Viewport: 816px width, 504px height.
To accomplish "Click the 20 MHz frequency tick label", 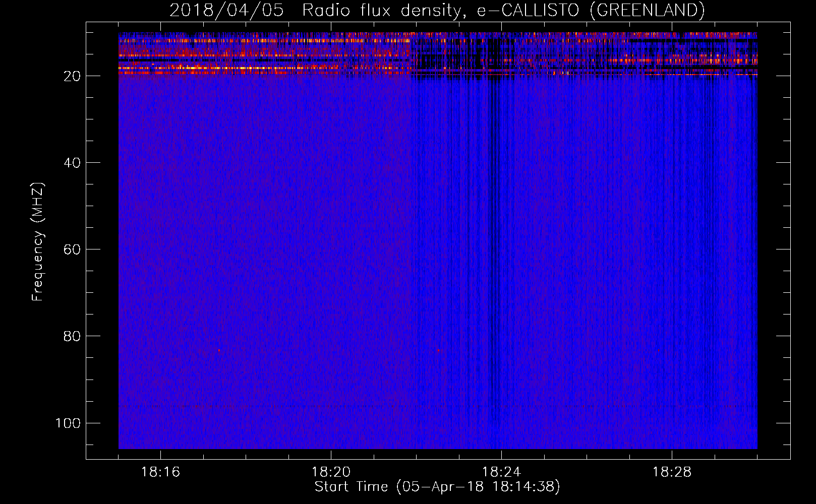I will click(x=72, y=76).
